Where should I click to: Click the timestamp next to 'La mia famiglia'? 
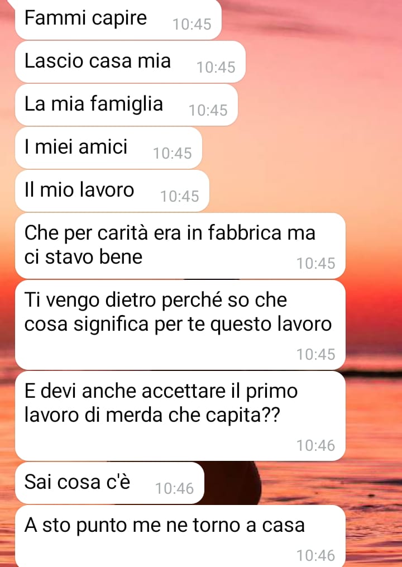208,110
